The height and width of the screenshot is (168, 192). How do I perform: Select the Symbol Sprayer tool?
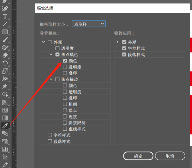[x=5, y=142]
